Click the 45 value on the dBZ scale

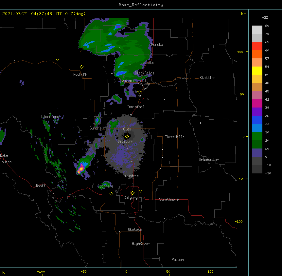coord(267,91)
